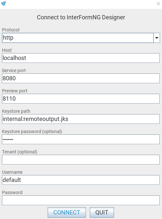Image resolution: width=162 pixels, height=219 pixels.
Task: Open the Protocol combo box showing http
Action: pos(81,38)
